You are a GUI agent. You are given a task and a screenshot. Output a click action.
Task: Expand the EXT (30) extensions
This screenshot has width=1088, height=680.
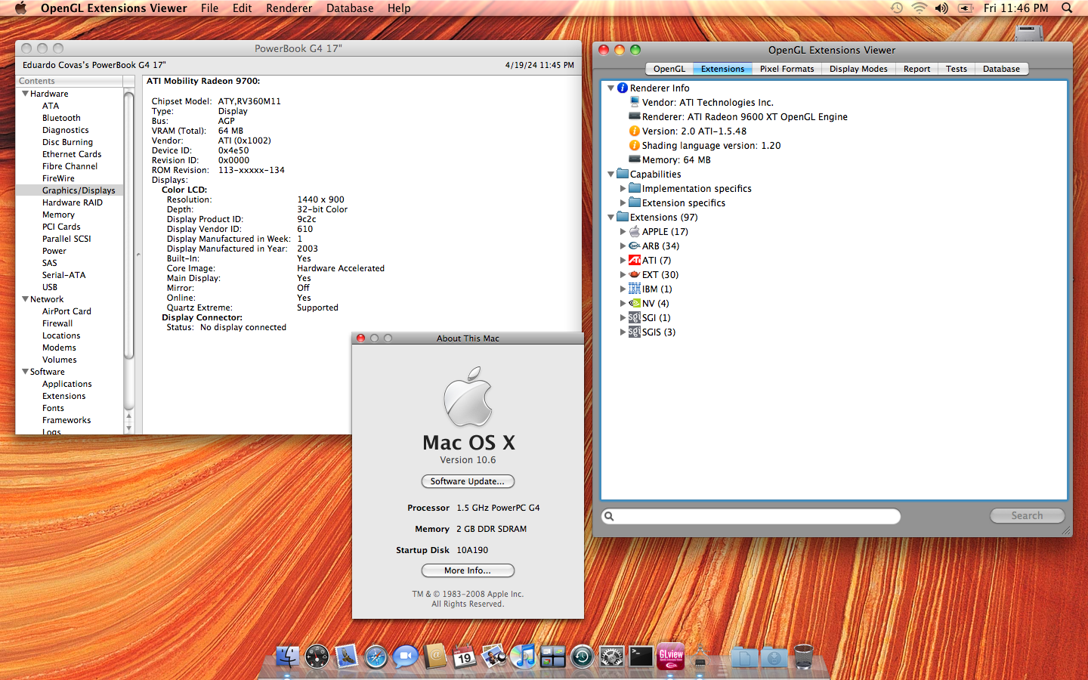(x=623, y=275)
